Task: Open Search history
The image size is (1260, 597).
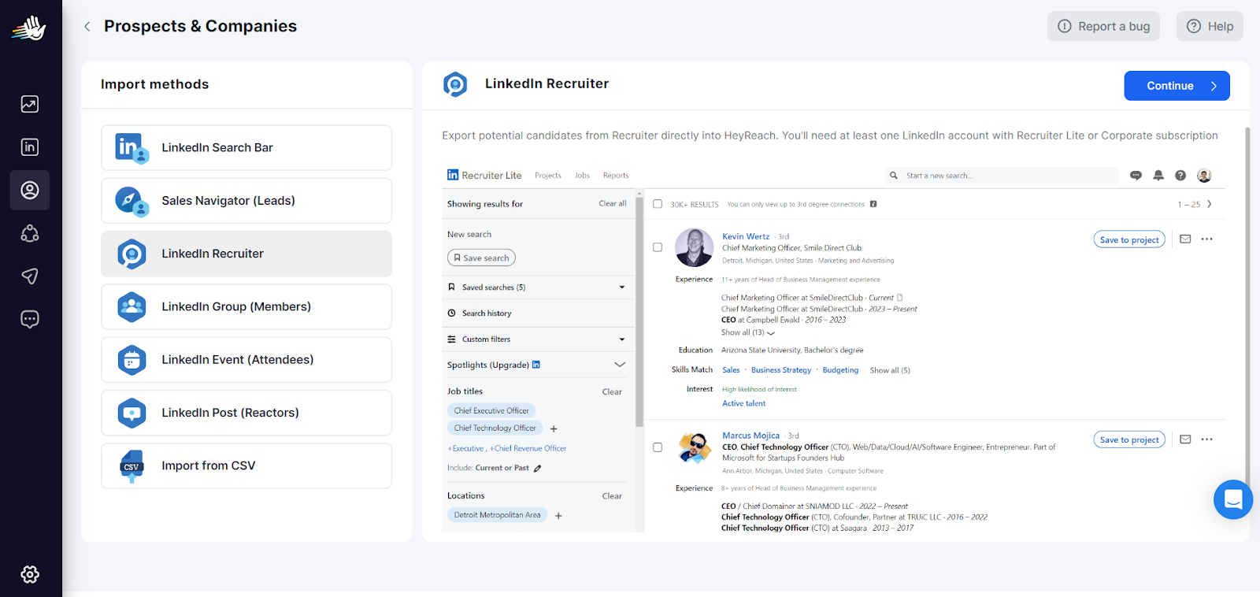Action: (487, 313)
